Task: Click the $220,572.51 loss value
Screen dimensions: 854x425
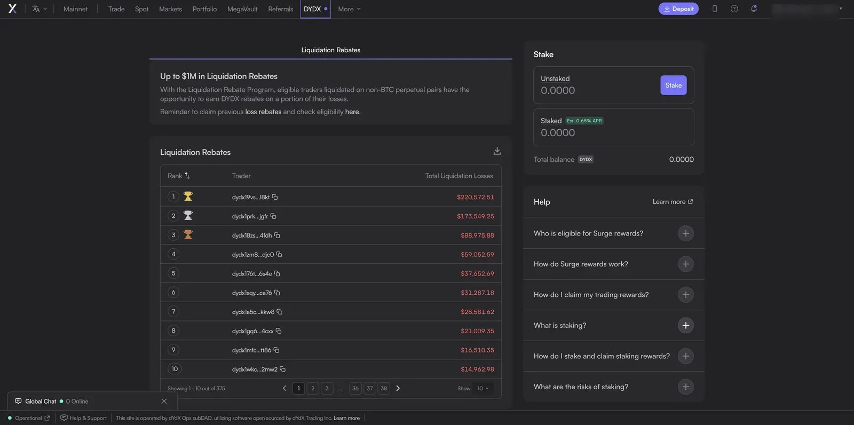Action: [x=476, y=197]
